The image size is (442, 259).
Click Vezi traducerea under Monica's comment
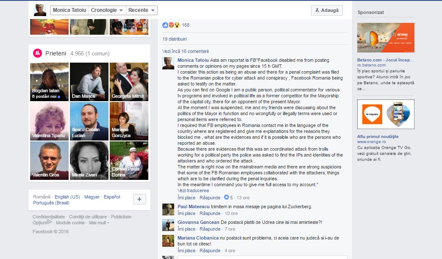click(193, 190)
